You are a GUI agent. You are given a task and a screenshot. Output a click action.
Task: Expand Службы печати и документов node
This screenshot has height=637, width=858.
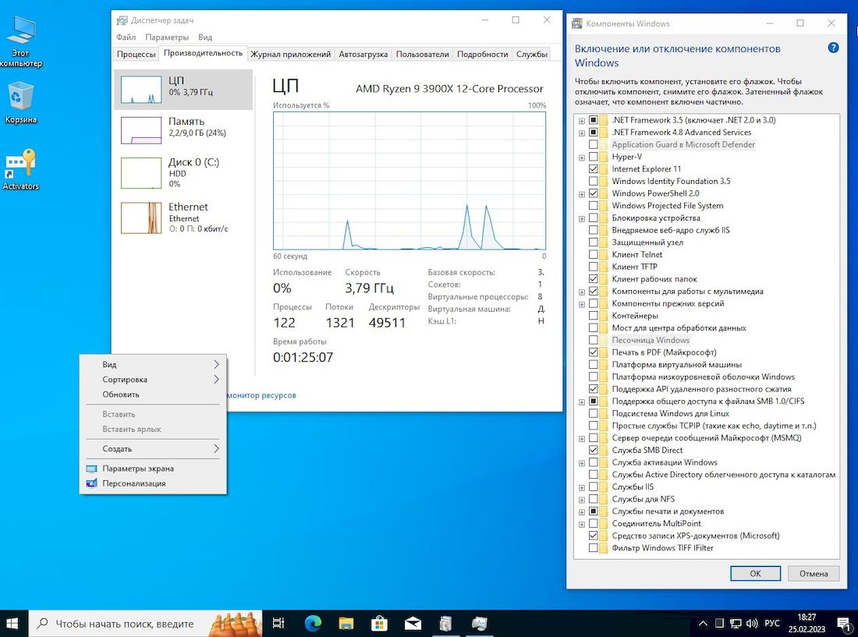(582, 512)
